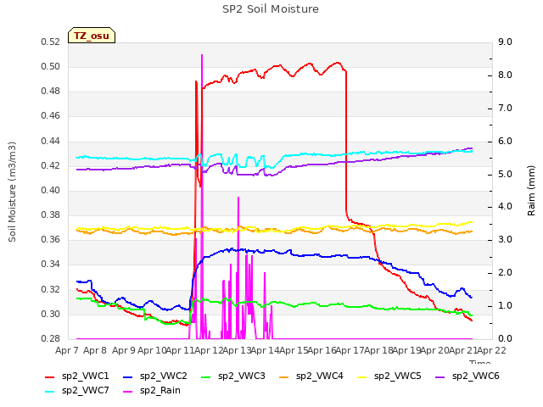Select sp2_VWC1 legend entry
The width and height of the screenshot is (543, 407).
77,376
